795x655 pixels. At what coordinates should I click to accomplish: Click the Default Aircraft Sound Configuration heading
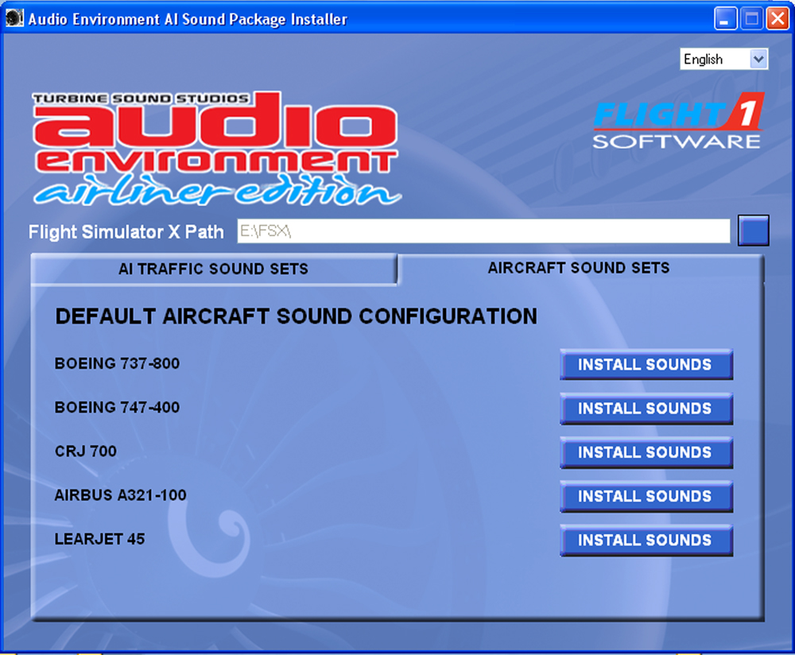point(297,316)
